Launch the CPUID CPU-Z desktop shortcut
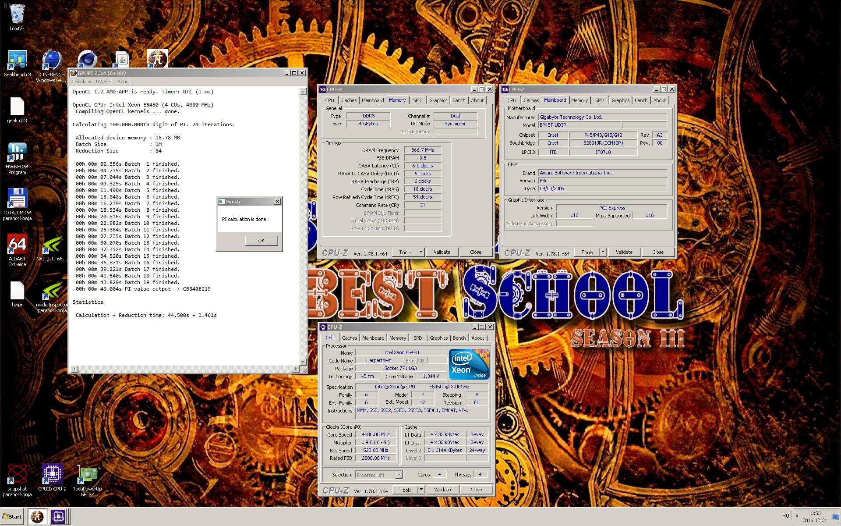This screenshot has width=841, height=526. [52, 474]
